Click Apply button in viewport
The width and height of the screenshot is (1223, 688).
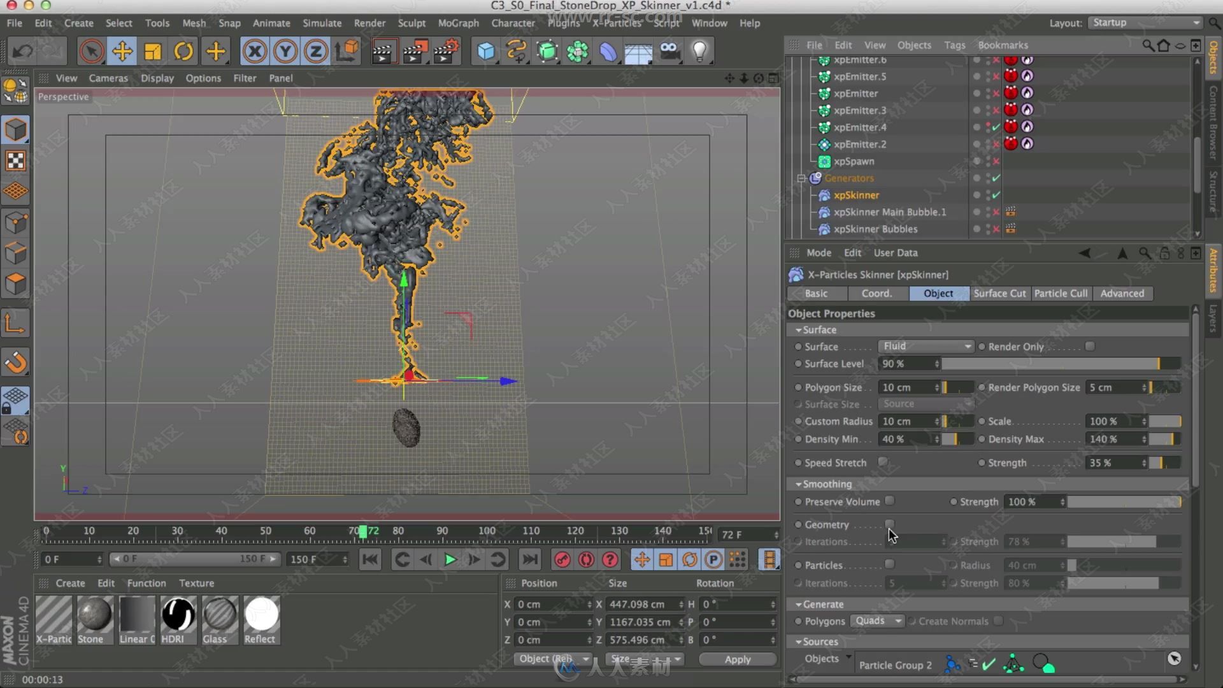[x=738, y=659]
